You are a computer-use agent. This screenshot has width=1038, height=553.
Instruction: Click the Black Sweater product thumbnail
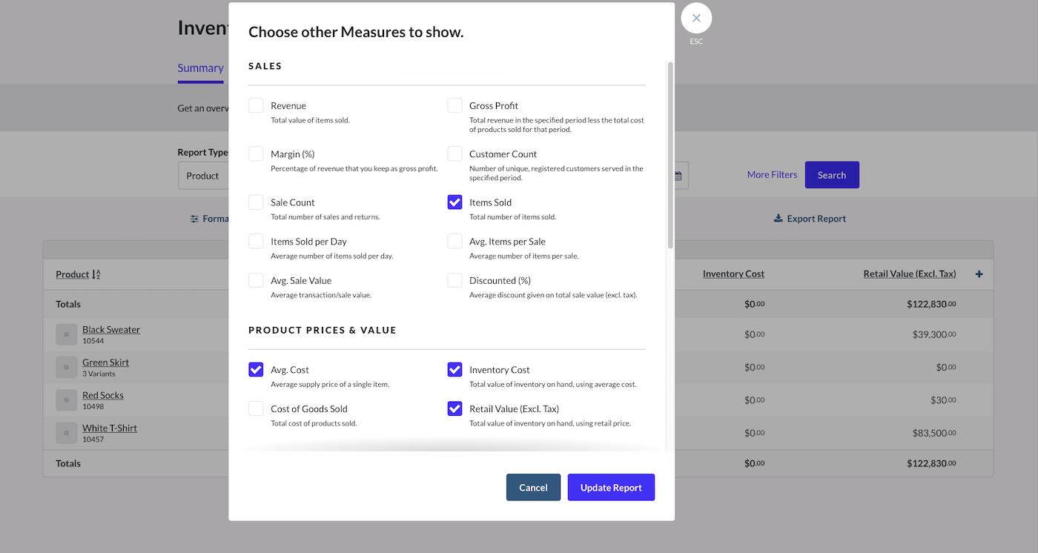[x=66, y=334]
